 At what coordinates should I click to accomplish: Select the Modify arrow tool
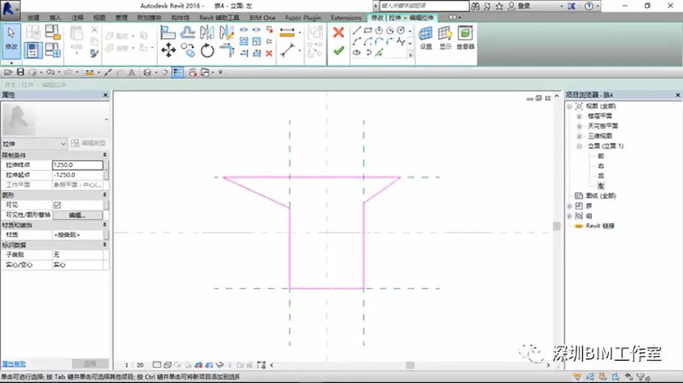click(11, 40)
